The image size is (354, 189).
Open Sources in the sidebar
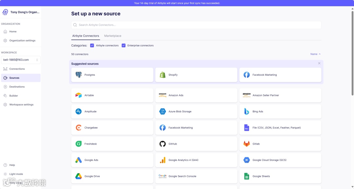click(x=21, y=78)
